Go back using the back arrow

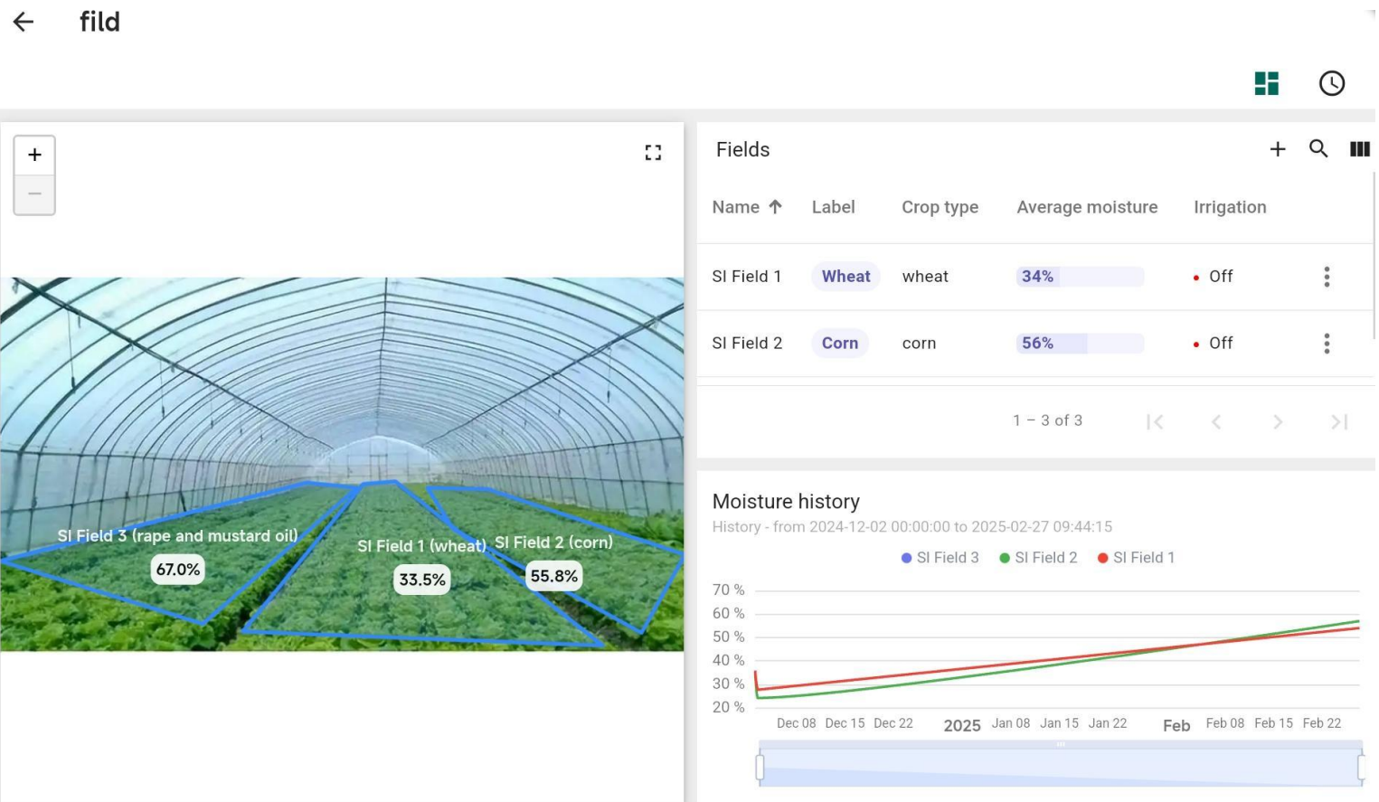[x=24, y=22]
